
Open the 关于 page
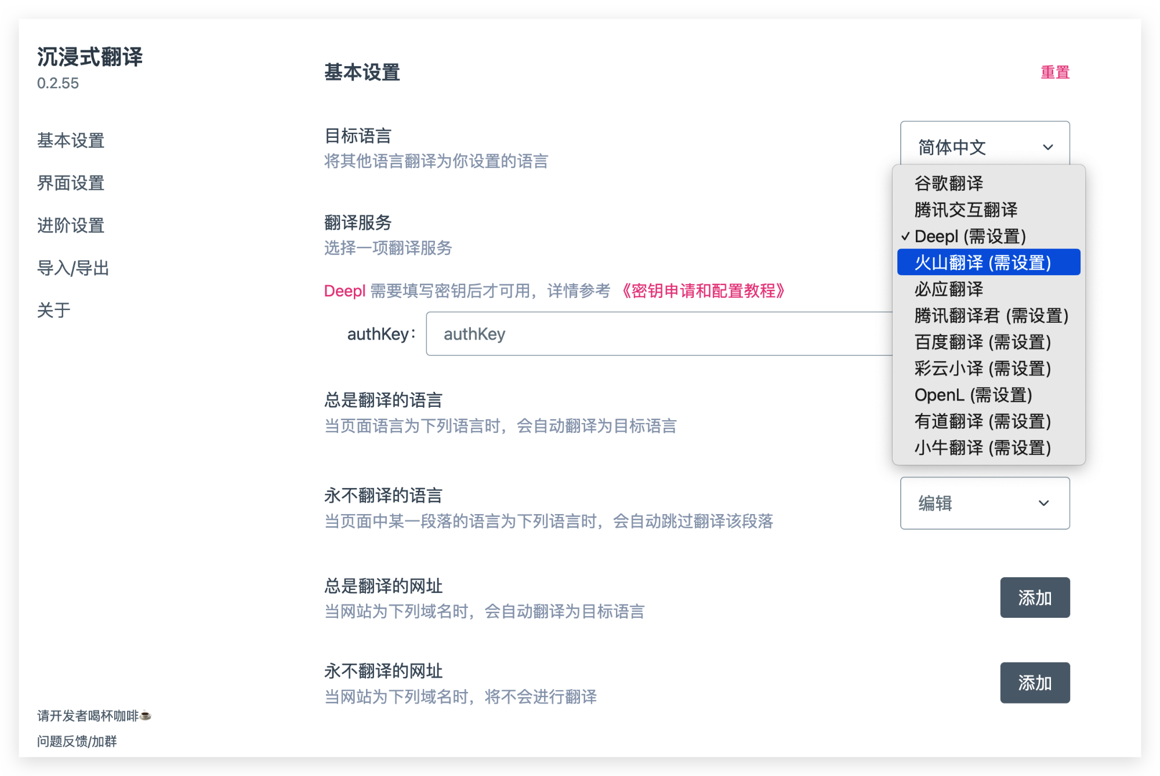[x=54, y=310]
